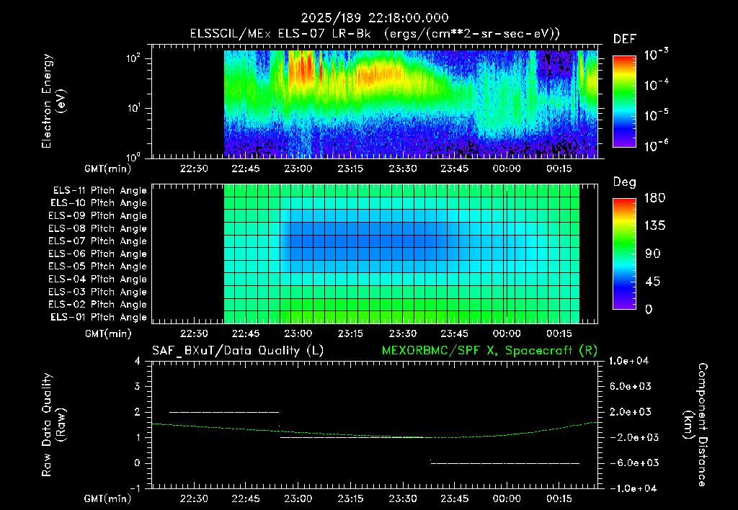Click the '135' degree colorbar value
Viewport: 738px width, 510px height.
[654, 226]
